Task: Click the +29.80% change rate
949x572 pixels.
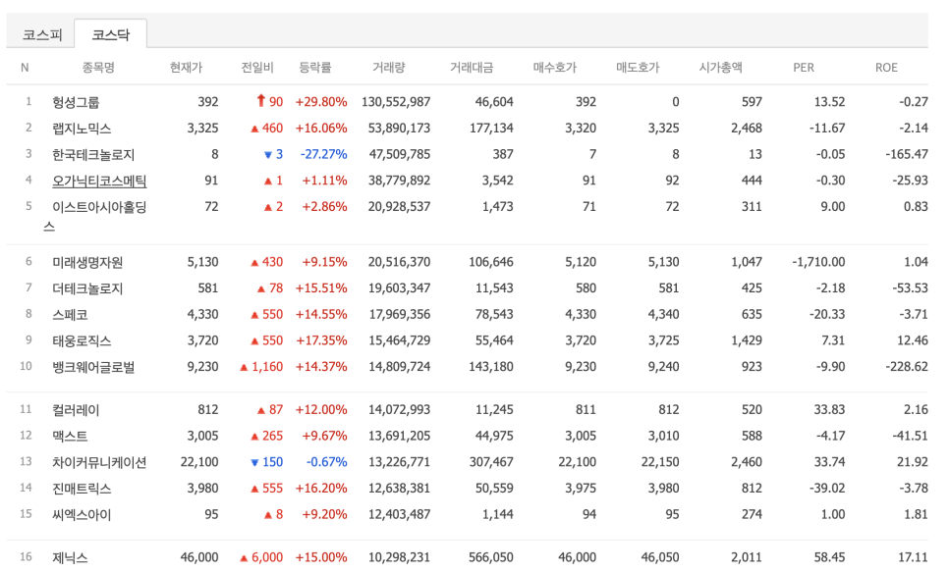Action: [321, 102]
